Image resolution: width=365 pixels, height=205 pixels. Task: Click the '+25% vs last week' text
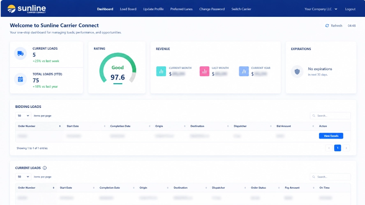(x=46, y=61)
